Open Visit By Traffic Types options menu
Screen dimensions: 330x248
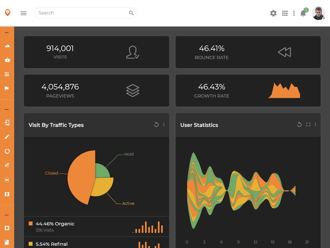[x=164, y=125]
